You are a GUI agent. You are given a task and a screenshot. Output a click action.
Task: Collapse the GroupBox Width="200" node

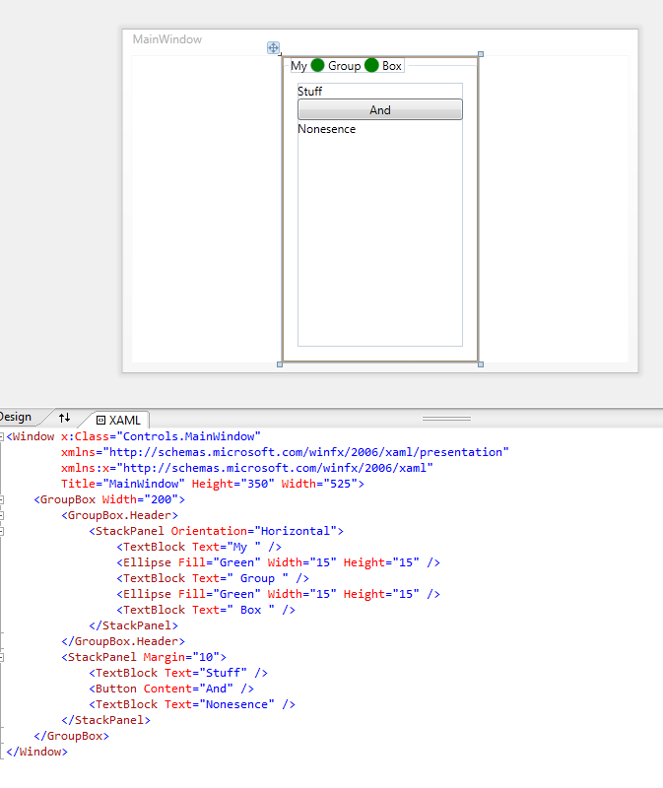tap(3, 499)
